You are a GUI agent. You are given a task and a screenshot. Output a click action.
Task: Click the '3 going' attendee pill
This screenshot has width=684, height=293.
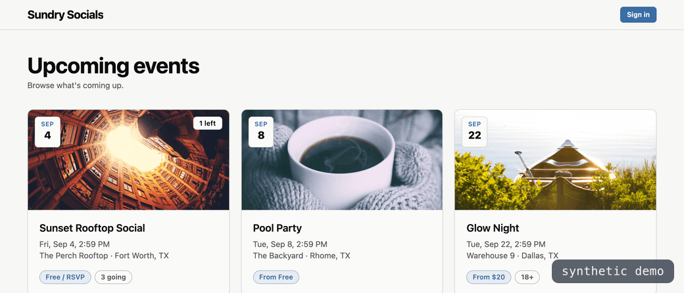[x=113, y=277]
